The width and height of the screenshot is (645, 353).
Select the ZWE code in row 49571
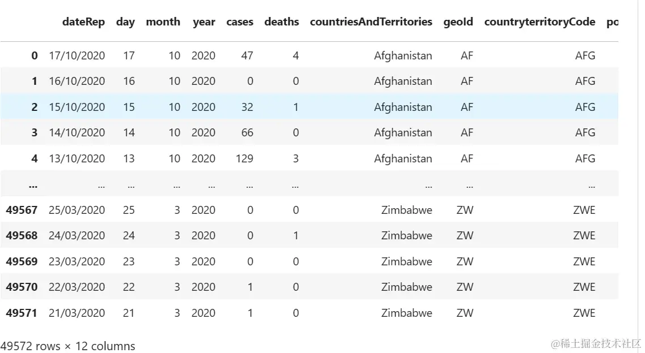point(584,313)
